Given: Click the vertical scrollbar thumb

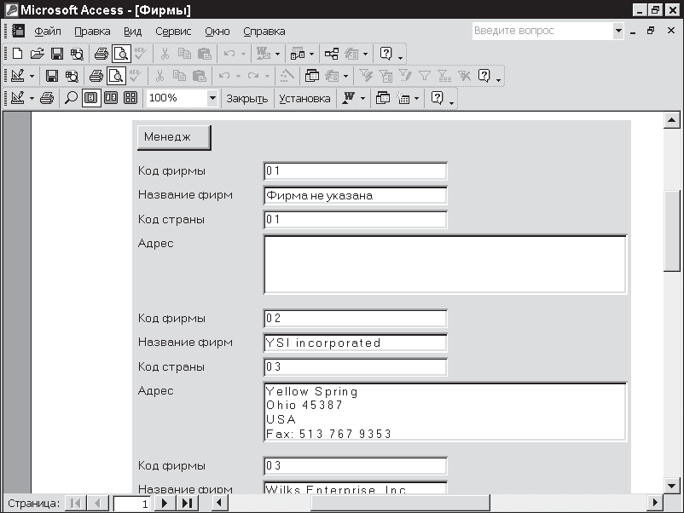Looking at the screenshot, I should pyautogui.click(x=673, y=230).
